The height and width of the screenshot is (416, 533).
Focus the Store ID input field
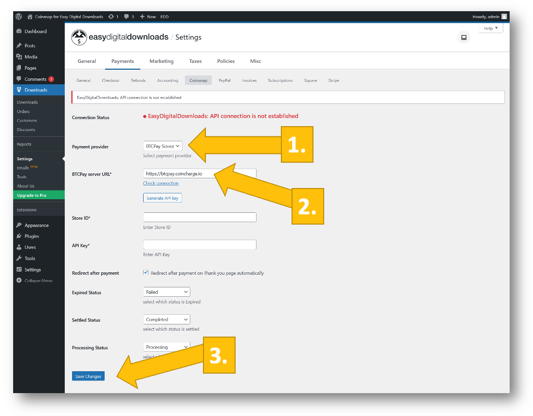200,217
